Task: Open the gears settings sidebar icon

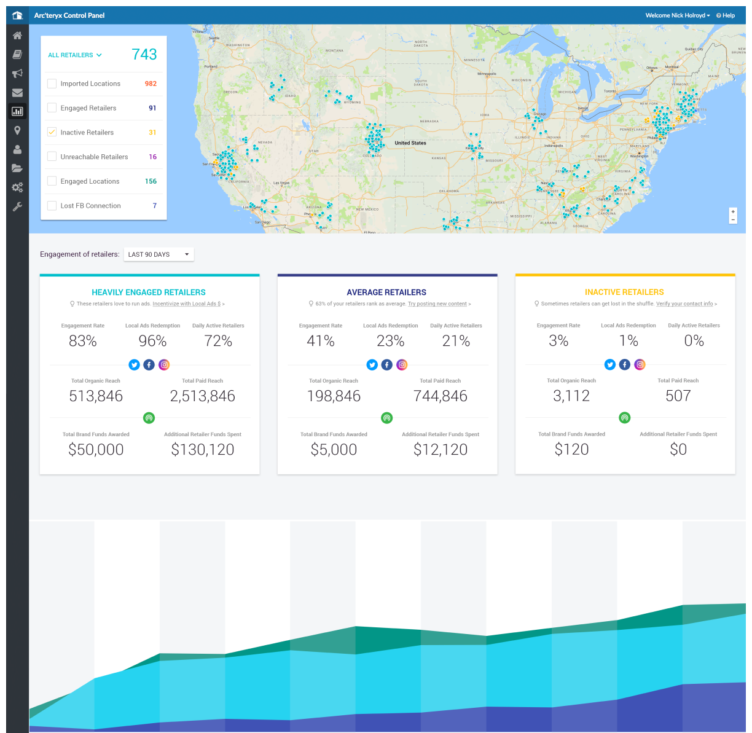Action: point(17,187)
